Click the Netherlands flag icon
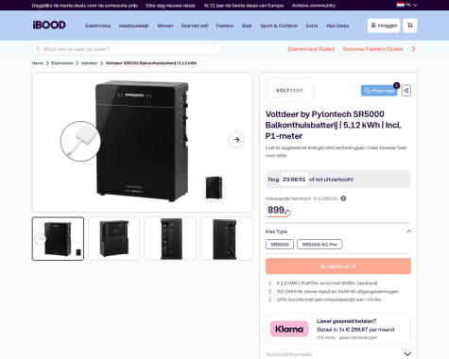Viewport: 449px width, 359px height. coord(400,5)
